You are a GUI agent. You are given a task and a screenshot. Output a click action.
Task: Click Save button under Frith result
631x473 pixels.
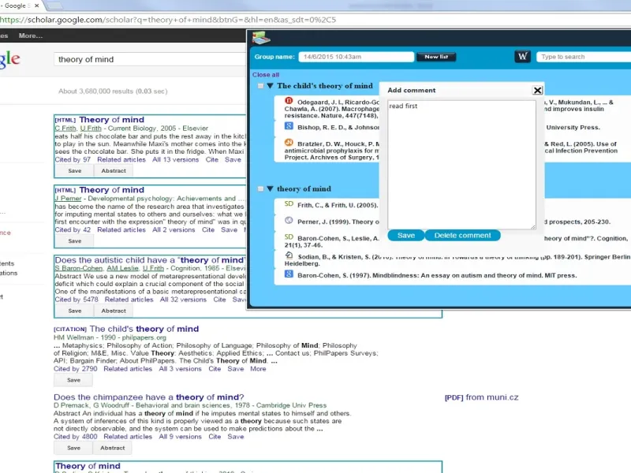(74, 170)
